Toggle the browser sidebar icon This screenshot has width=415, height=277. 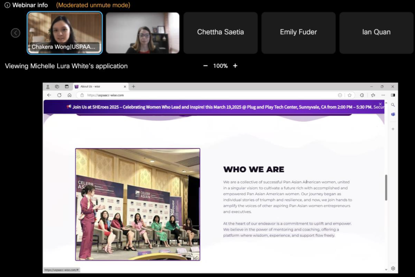393,95
